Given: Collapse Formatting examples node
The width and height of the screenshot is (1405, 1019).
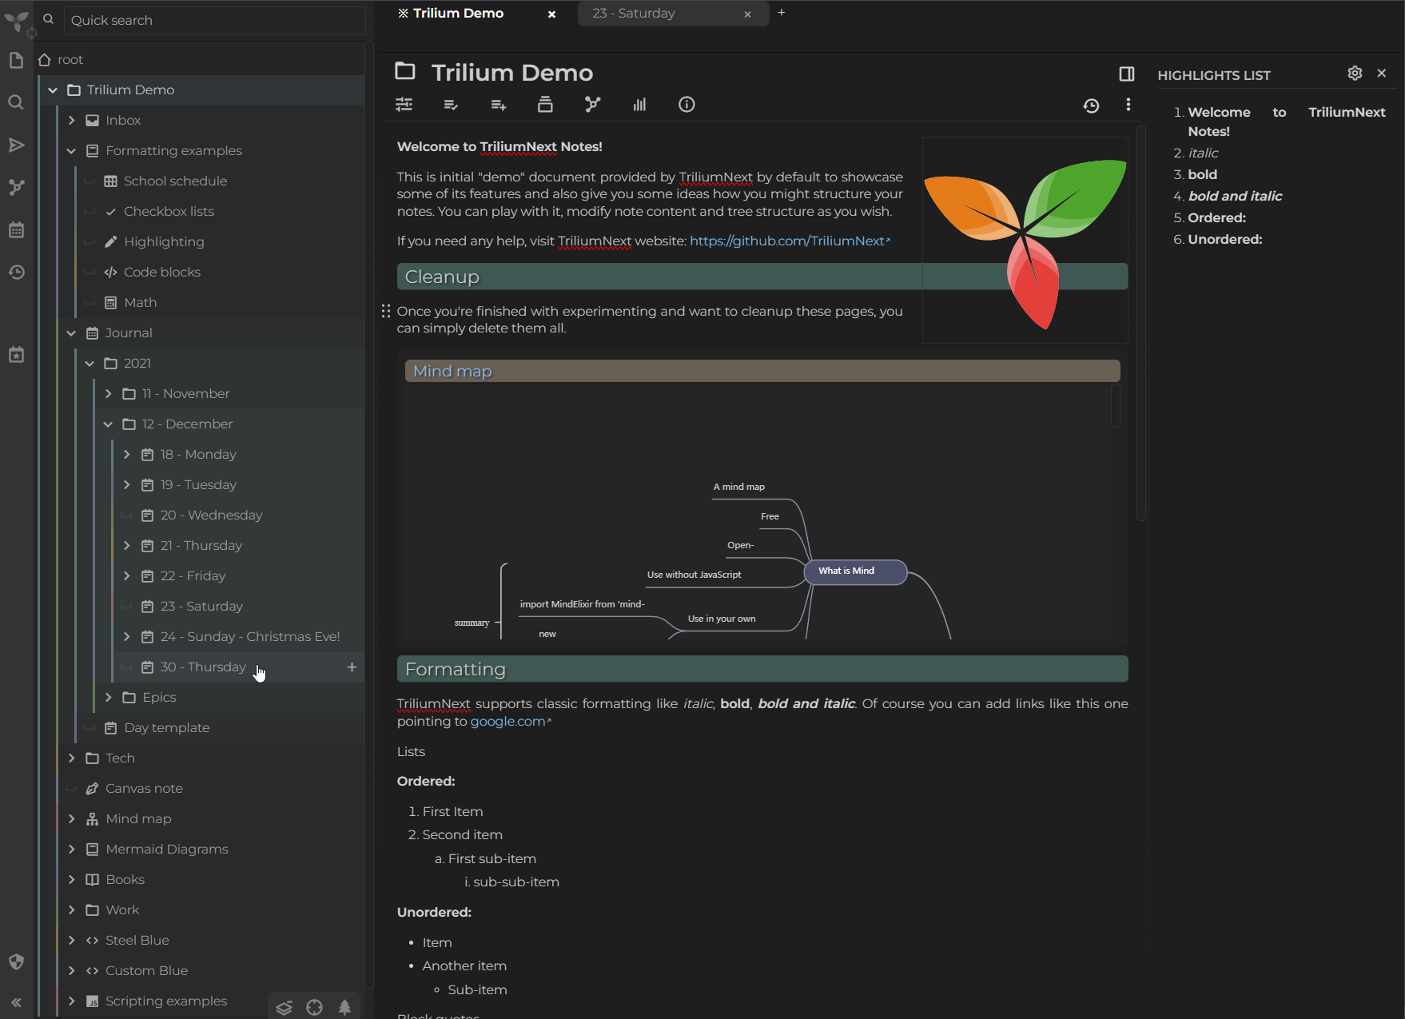Looking at the screenshot, I should (71, 150).
